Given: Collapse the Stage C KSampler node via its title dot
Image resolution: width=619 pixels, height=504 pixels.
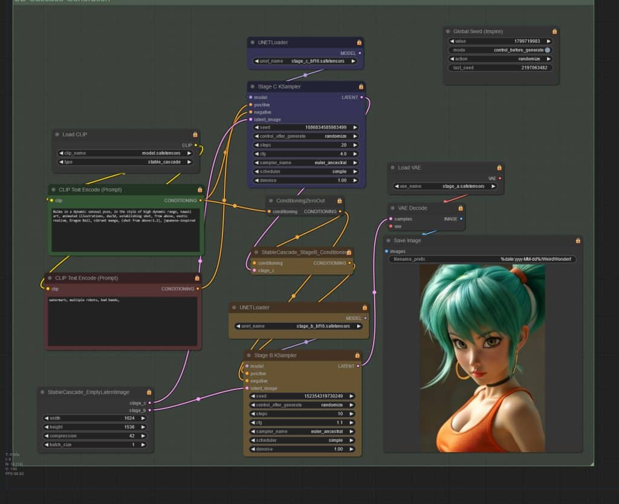Looking at the screenshot, I should [x=253, y=87].
